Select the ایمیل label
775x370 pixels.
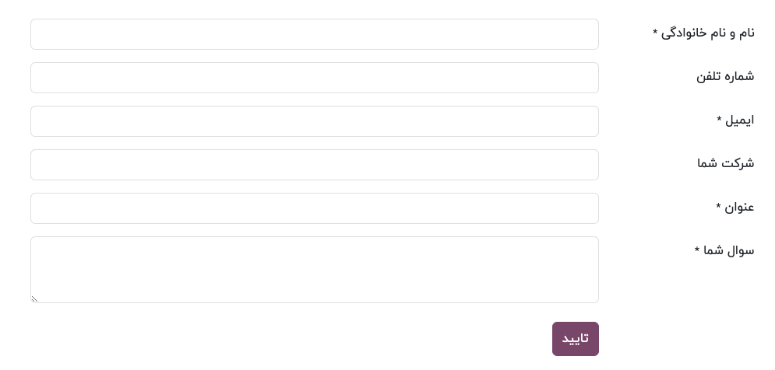pyautogui.click(x=739, y=120)
